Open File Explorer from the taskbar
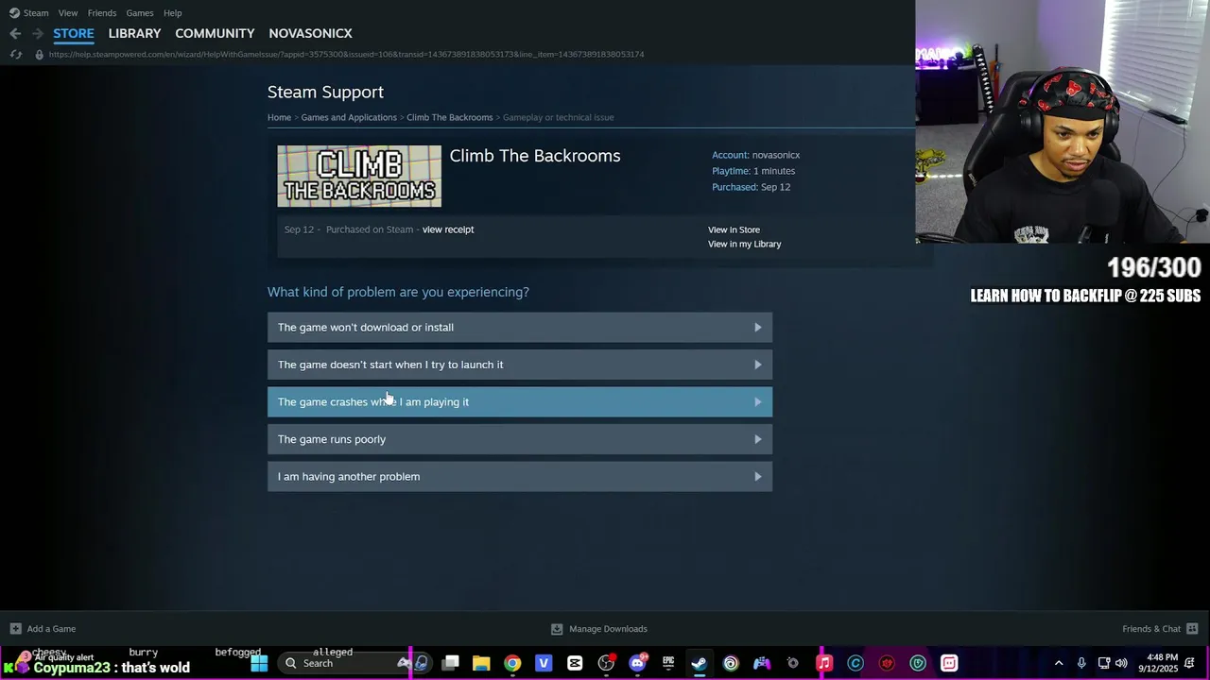Viewport: 1210px width, 680px height. [481, 663]
